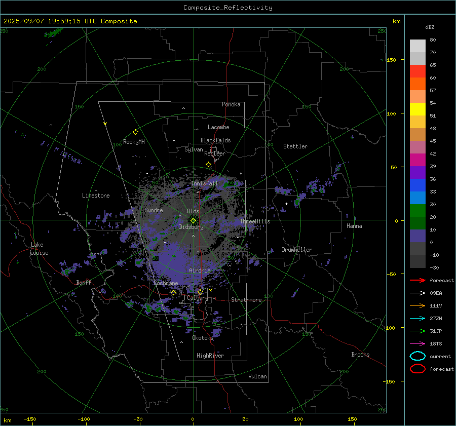456x426 pixels.
Task: Click the Strathmore city label
Action: (x=246, y=300)
